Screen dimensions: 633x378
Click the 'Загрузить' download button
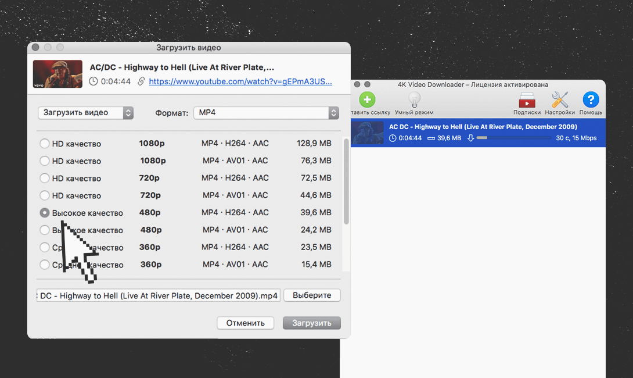coord(312,323)
